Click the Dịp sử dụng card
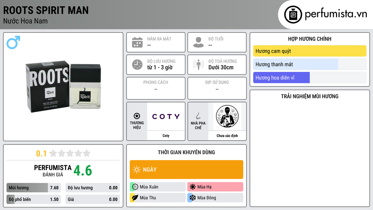The height and width of the screenshot is (210, 373). pos(217,88)
